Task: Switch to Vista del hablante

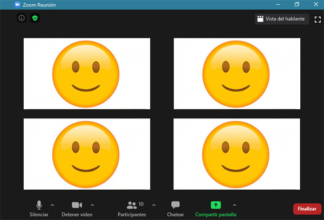Action: (282, 19)
